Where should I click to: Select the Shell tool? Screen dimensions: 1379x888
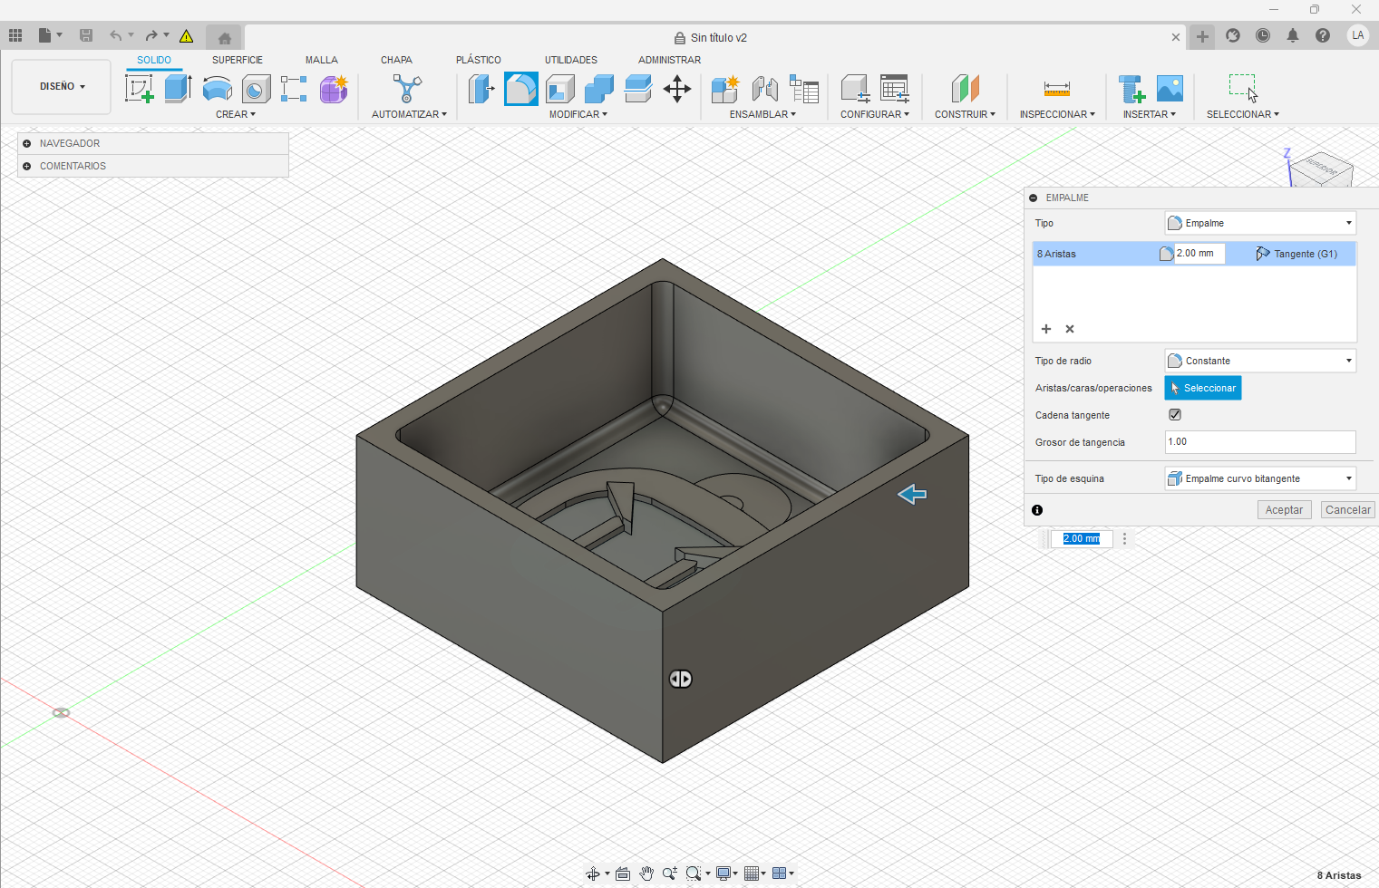560,89
